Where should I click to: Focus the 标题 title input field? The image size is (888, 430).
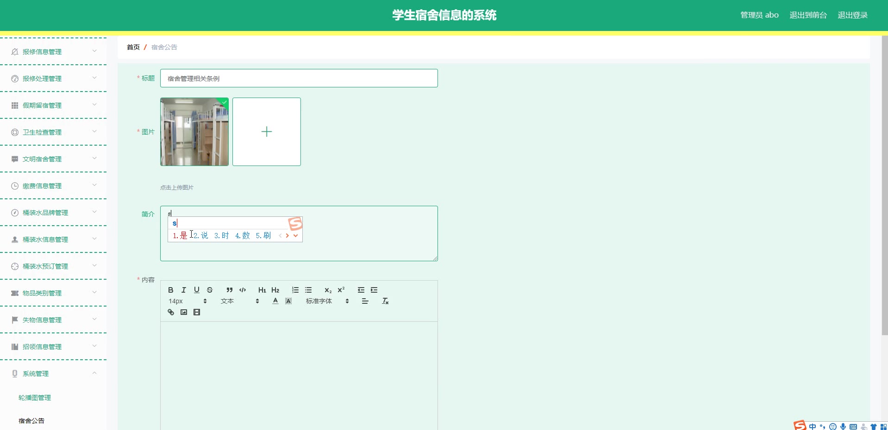(x=299, y=78)
